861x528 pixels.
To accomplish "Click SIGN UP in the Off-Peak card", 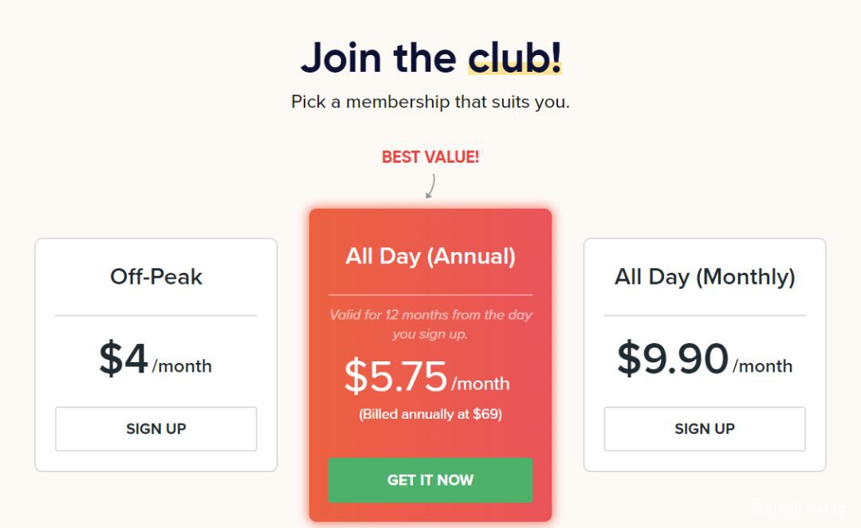I will click(156, 429).
